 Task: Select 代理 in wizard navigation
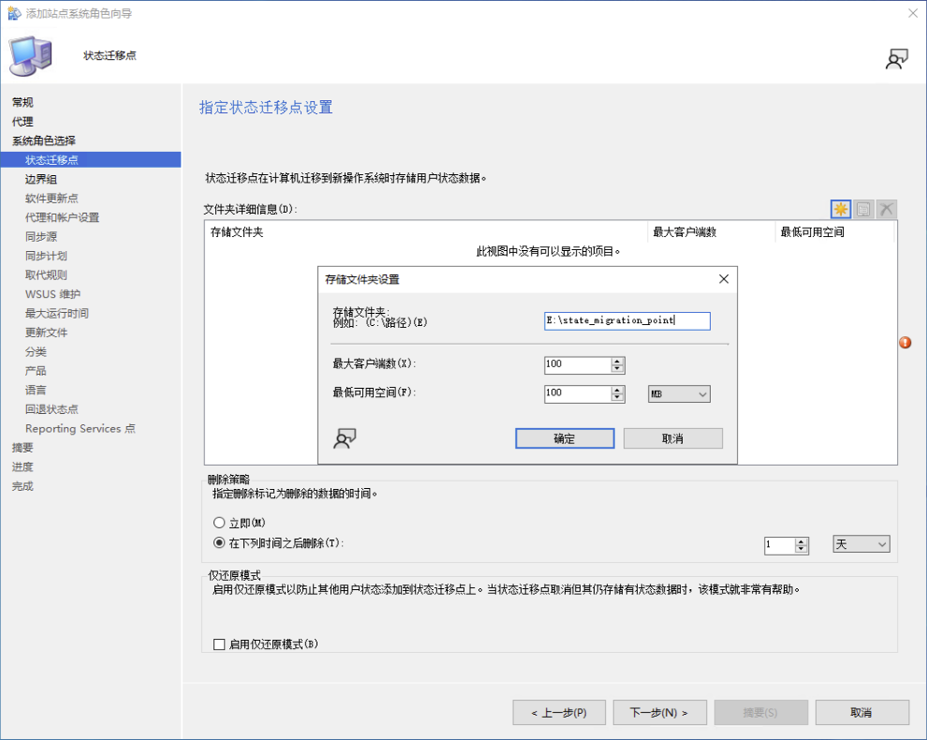[x=23, y=122]
